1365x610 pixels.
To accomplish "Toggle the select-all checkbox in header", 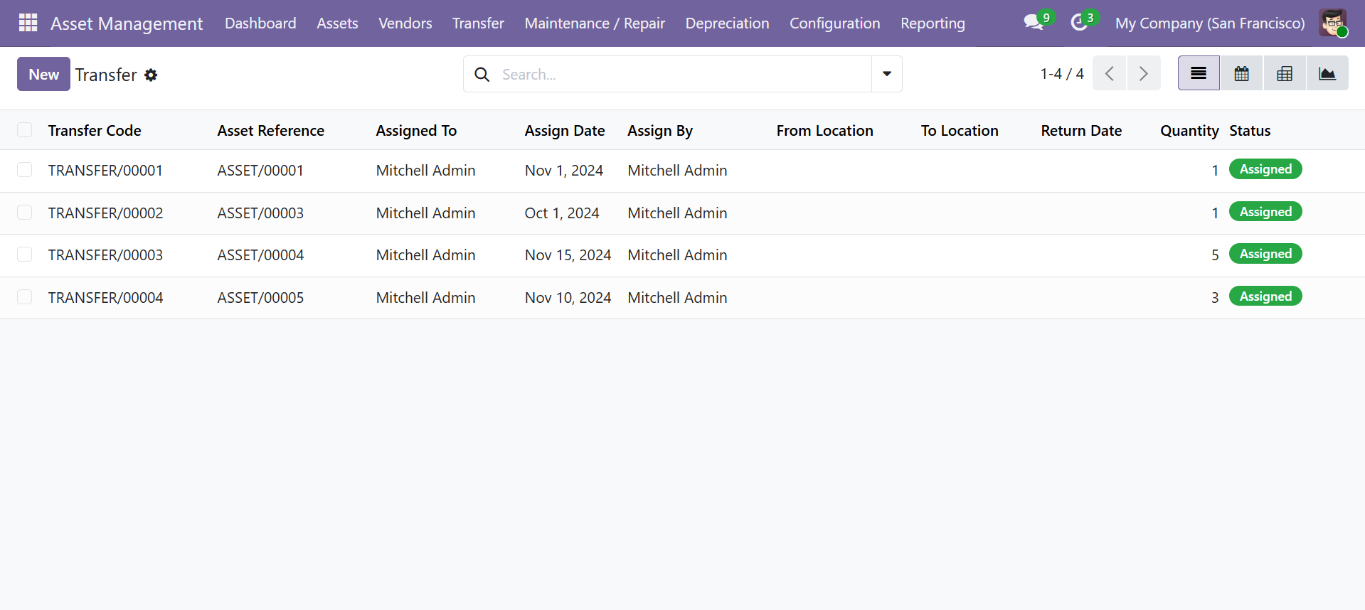I will click(25, 130).
